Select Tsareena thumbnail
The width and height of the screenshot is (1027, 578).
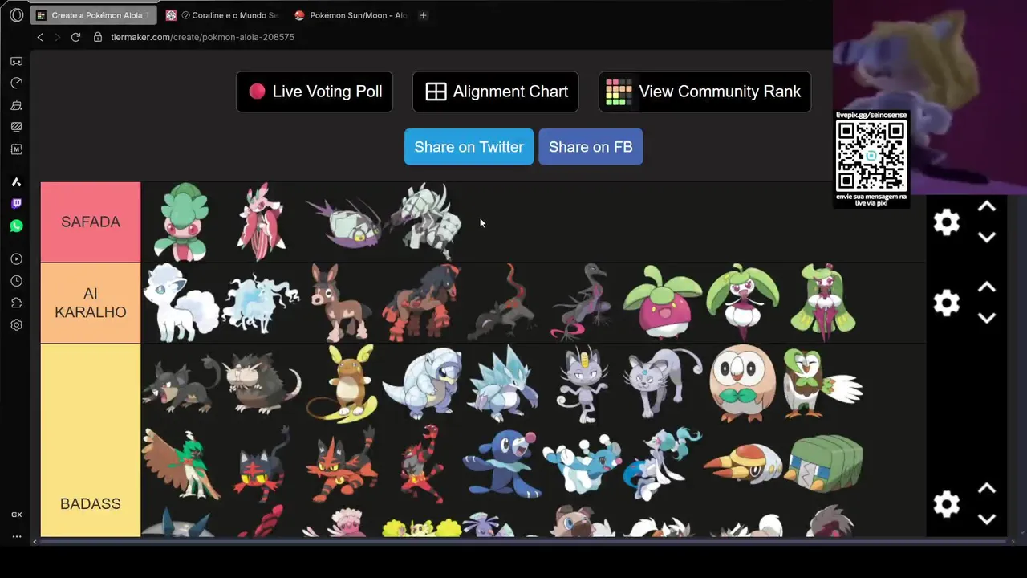pos(824,303)
